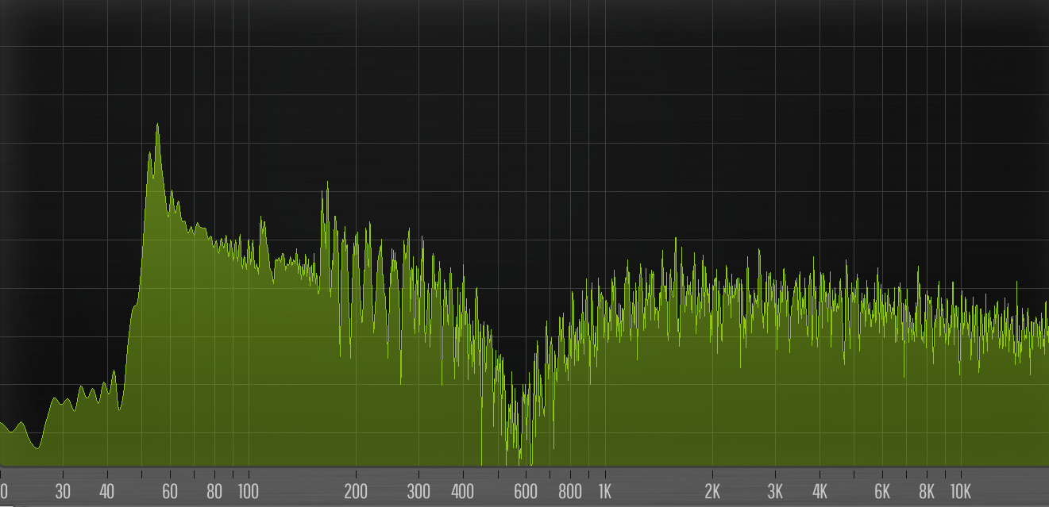1049x507 pixels.
Task: Select the 1K frequency axis label
Action: (x=605, y=491)
